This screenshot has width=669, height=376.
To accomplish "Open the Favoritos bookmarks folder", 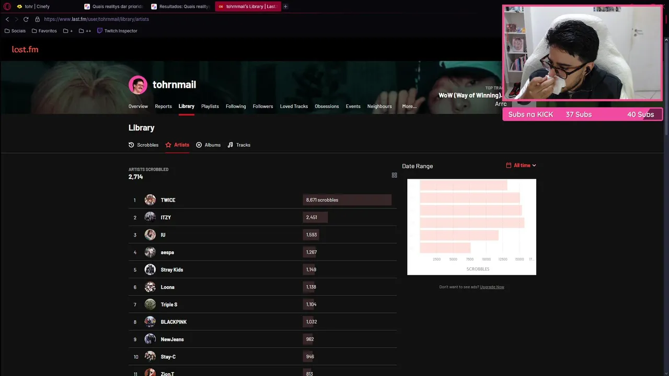I will [44, 31].
